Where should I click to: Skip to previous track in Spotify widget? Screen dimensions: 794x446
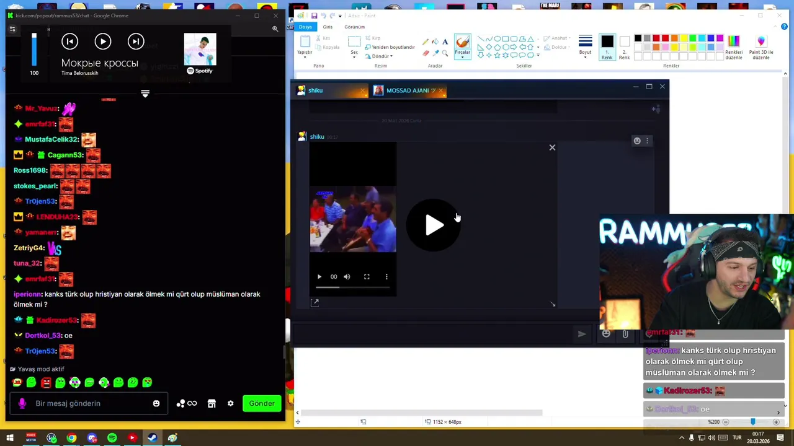pos(69,42)
